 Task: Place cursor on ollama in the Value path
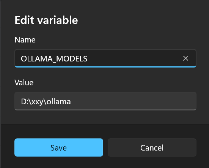tap(59, 102)
